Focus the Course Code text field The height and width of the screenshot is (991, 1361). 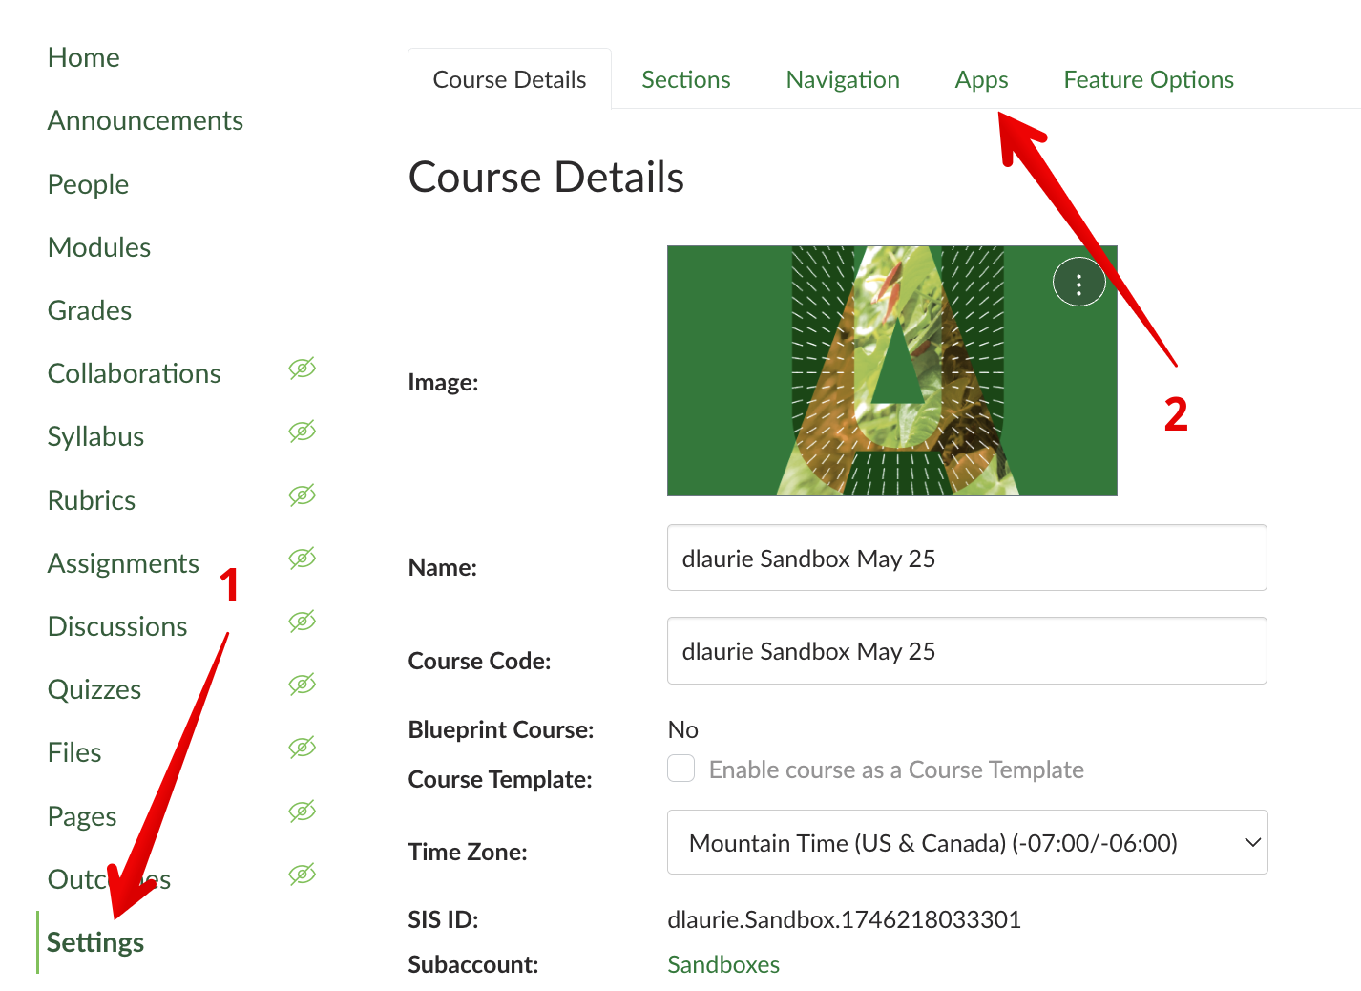966,651
